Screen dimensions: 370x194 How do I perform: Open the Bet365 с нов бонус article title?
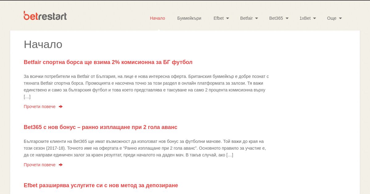pos(101,127)
